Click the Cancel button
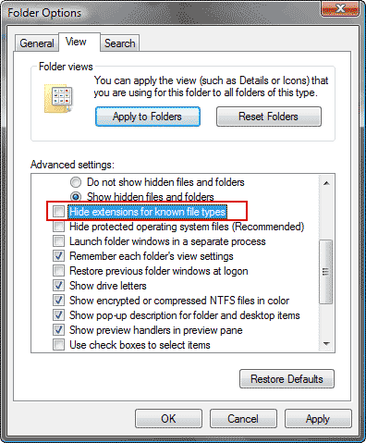This screenshot has width=366, height=443. pyautogui.click(x=243, y=419)
